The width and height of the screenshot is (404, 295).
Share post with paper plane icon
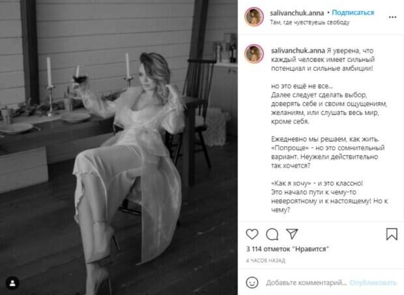(x=292, y=234)
